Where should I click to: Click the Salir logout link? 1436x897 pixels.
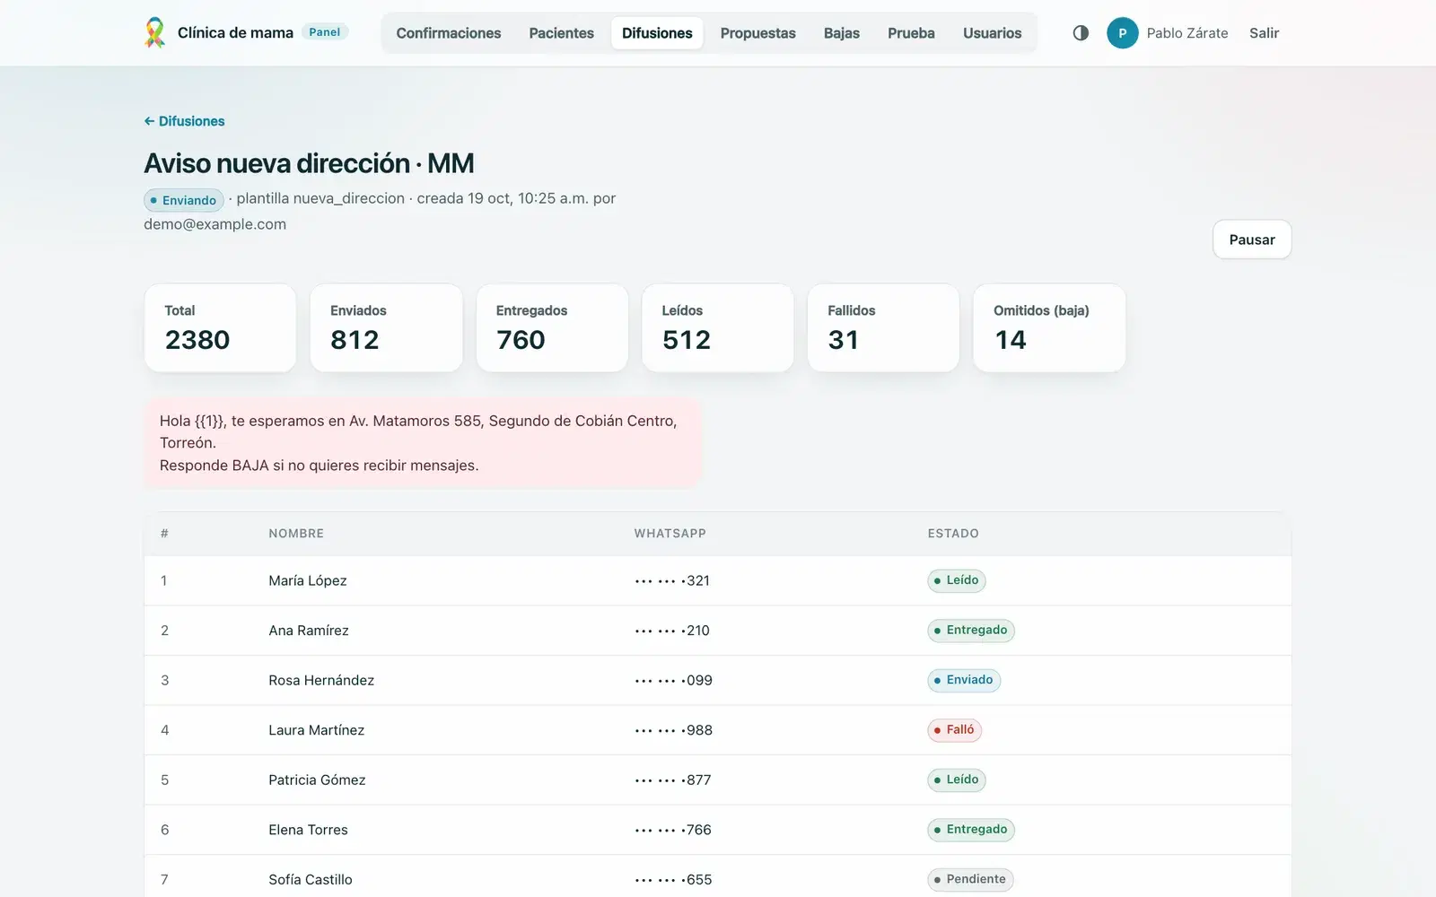pyautogui.click(x=1264, y=33)
